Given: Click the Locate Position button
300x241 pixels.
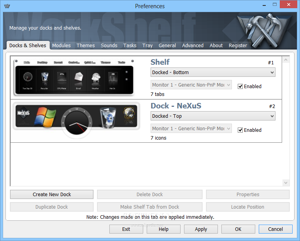Looking at the screenshot, I should (248, 207).
